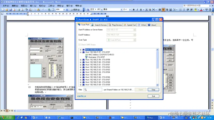Toggle Italic formatting in Word

tap(137, 10)
